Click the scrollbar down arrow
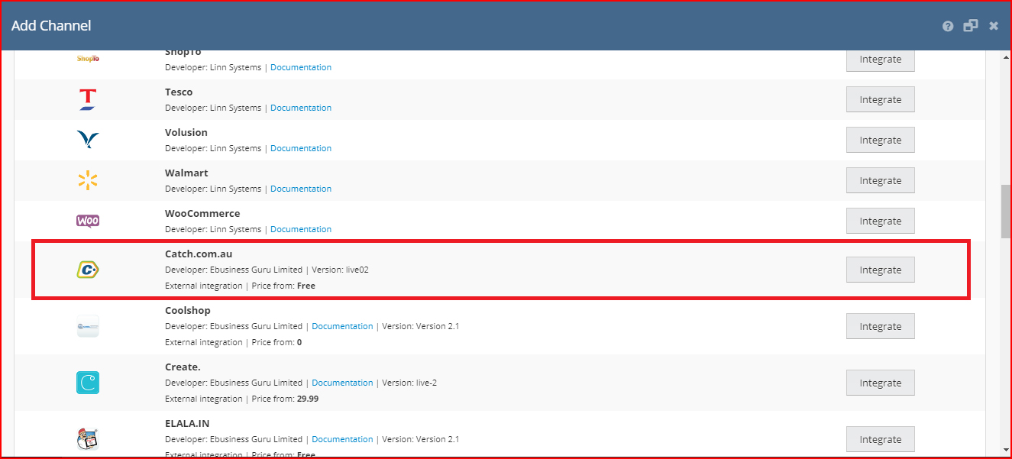This screenshot has width=1012, height=459. point(1005,451)
